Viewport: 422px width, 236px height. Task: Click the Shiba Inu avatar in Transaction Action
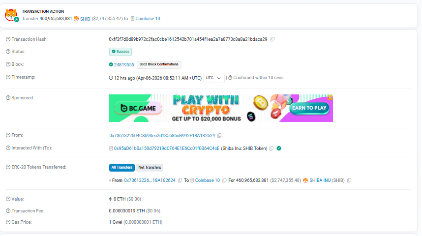pyautogui.click(x=11, y=15)
